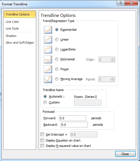Image resolution: width=140 pixels, height=161 pixels.
Task: Select the Linear regression type
Action: [57, 39]
